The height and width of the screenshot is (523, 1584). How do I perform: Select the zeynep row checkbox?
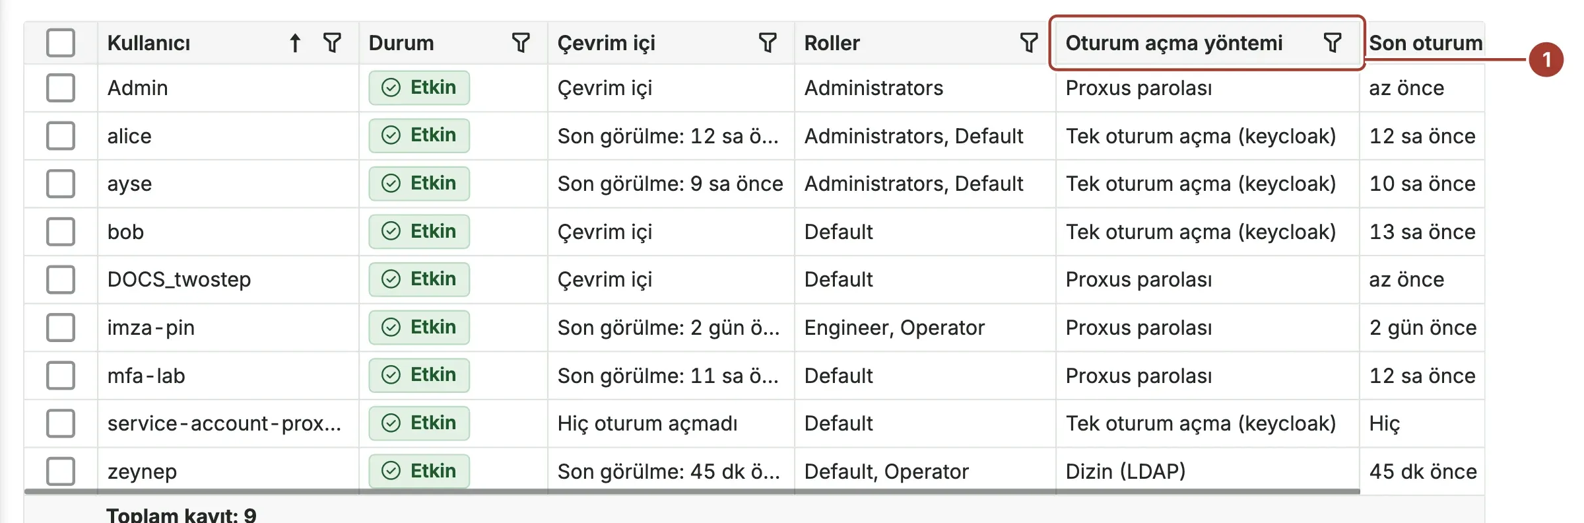pos(61,471)
